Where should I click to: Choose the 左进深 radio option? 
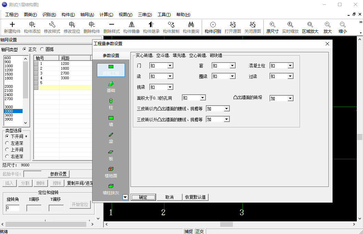click(x=8, y=143)
